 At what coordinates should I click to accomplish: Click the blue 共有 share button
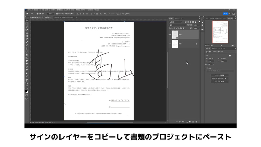coord(225,14)
